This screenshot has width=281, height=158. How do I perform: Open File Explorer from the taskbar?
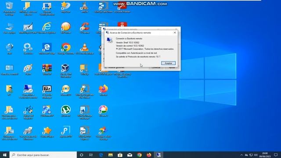[x=110, y=155]
